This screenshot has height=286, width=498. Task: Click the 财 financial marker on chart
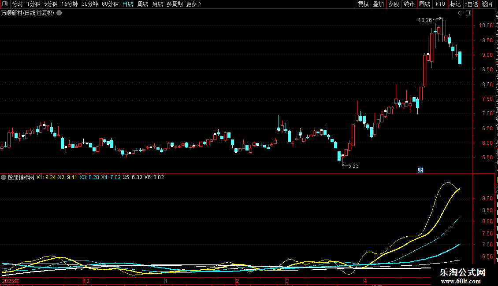(x=420, y=170)
